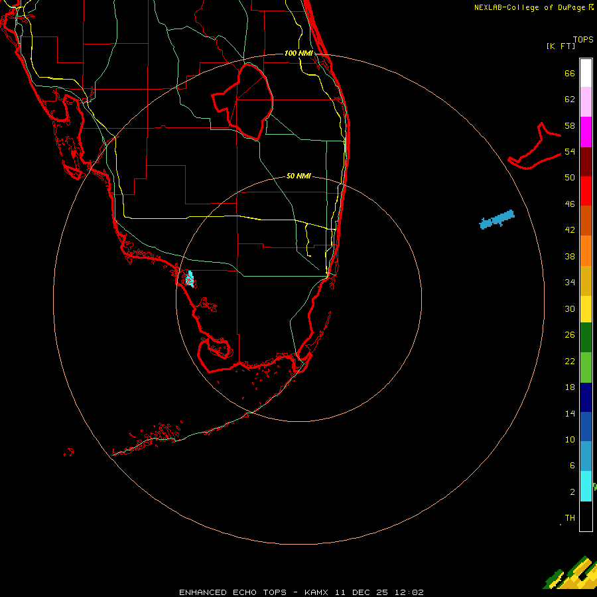
Task: Click the "50 NMI" range ring label
Action: [x=298, y=176]
